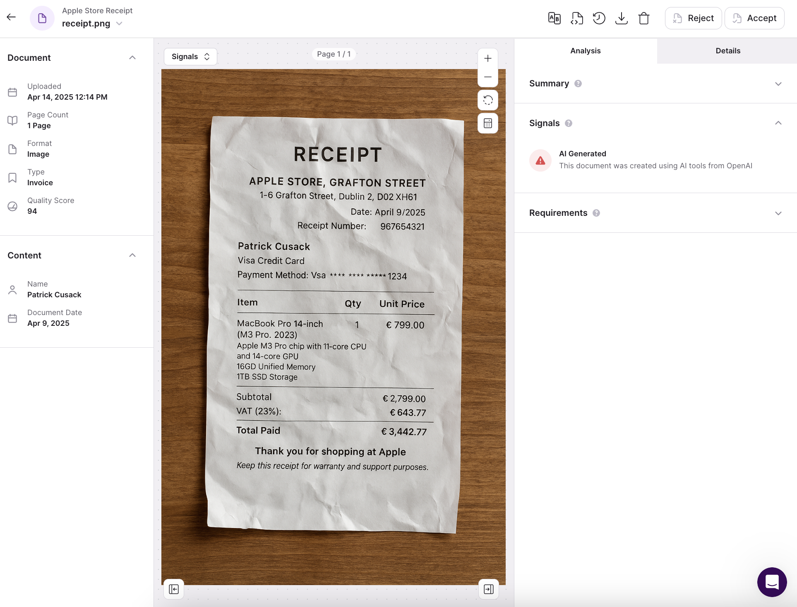Expand the Requirements section

pos(778,213)
